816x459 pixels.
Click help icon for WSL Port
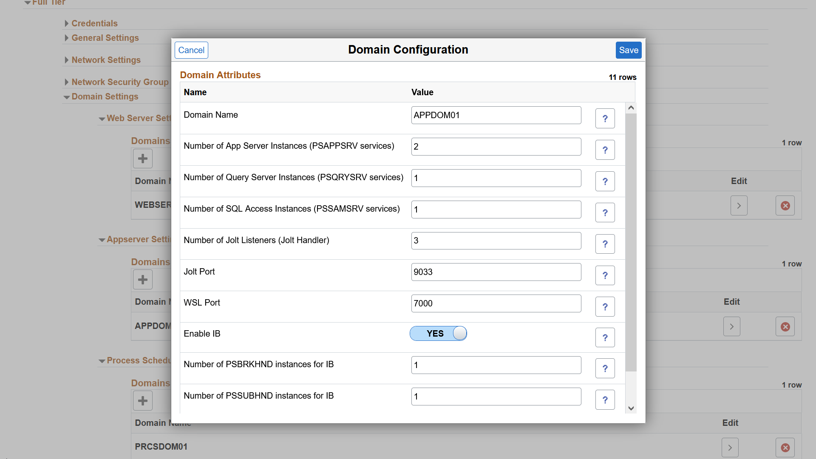[605, 307]
